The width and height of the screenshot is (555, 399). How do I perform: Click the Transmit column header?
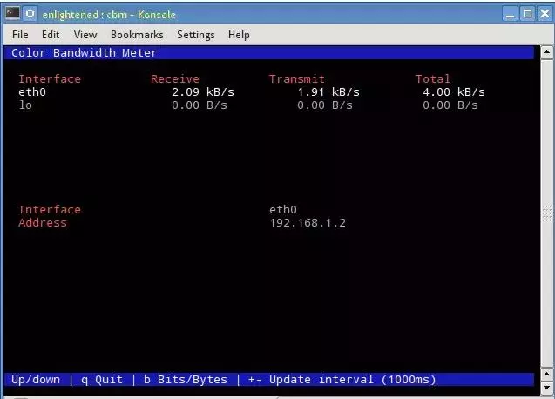click(x=296, y=79)
